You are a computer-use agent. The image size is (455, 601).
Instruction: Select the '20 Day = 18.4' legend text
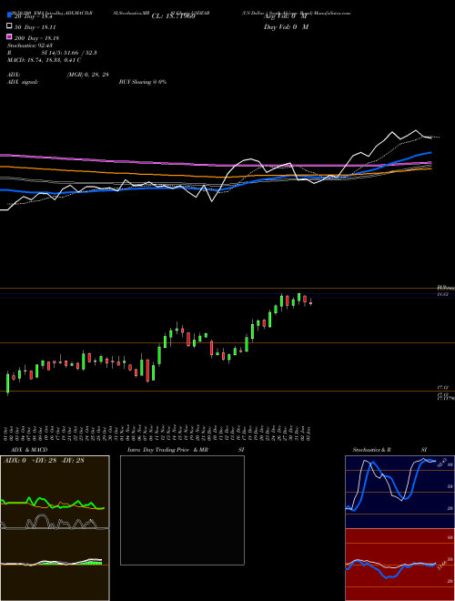coord(34,17)
